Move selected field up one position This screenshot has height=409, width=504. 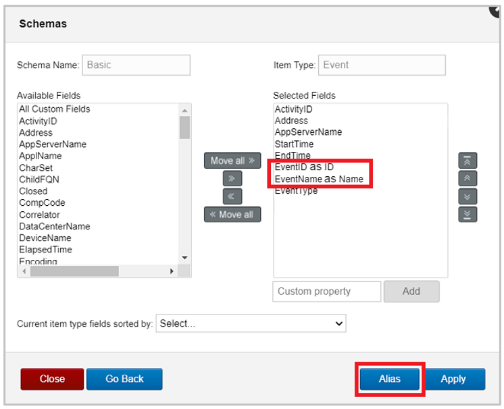click(468, 178)
